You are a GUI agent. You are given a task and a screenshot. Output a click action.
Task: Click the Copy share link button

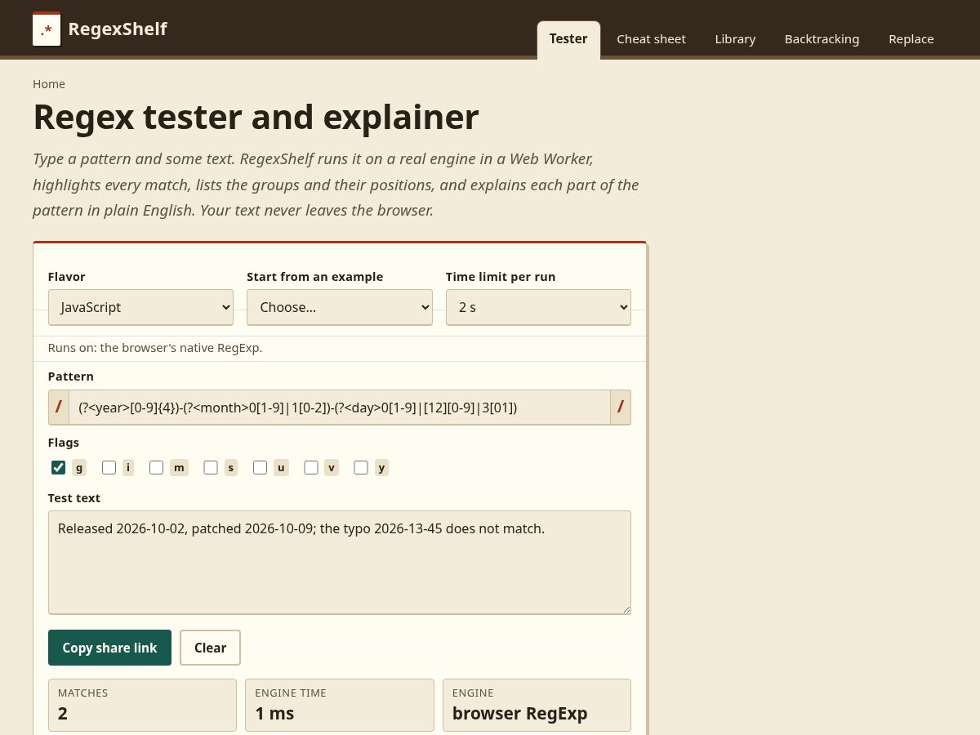tap(109, 648)
